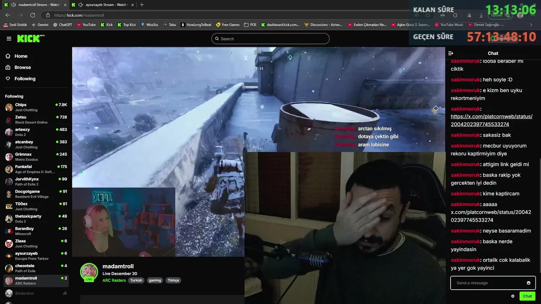
Task: Open T00ez channel in Following list
Action: click(36, 206)
